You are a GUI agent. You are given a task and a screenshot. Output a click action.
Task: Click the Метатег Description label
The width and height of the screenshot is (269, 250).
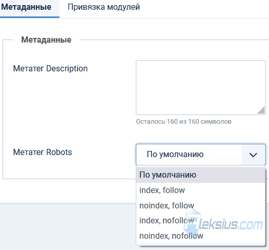click(50, 69)
